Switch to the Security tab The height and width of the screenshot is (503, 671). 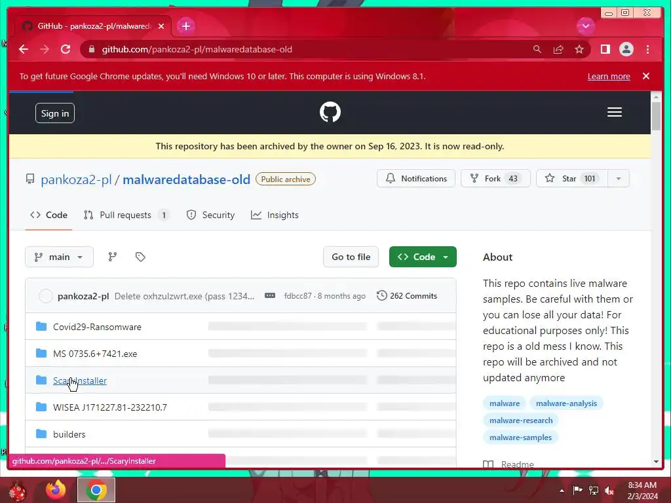tap(210, 215)
